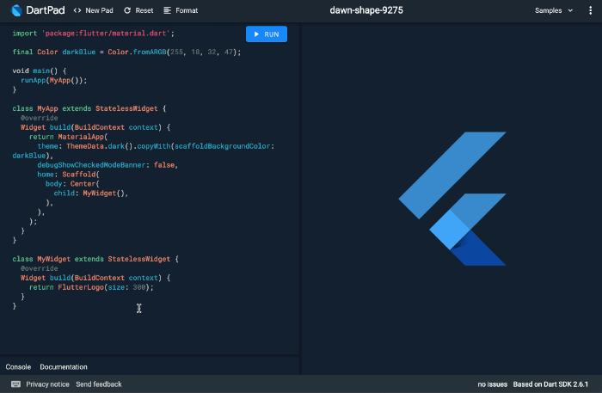Open the Documentation tab
This screenshot has height=393, width=602.
tap(64, 367)
